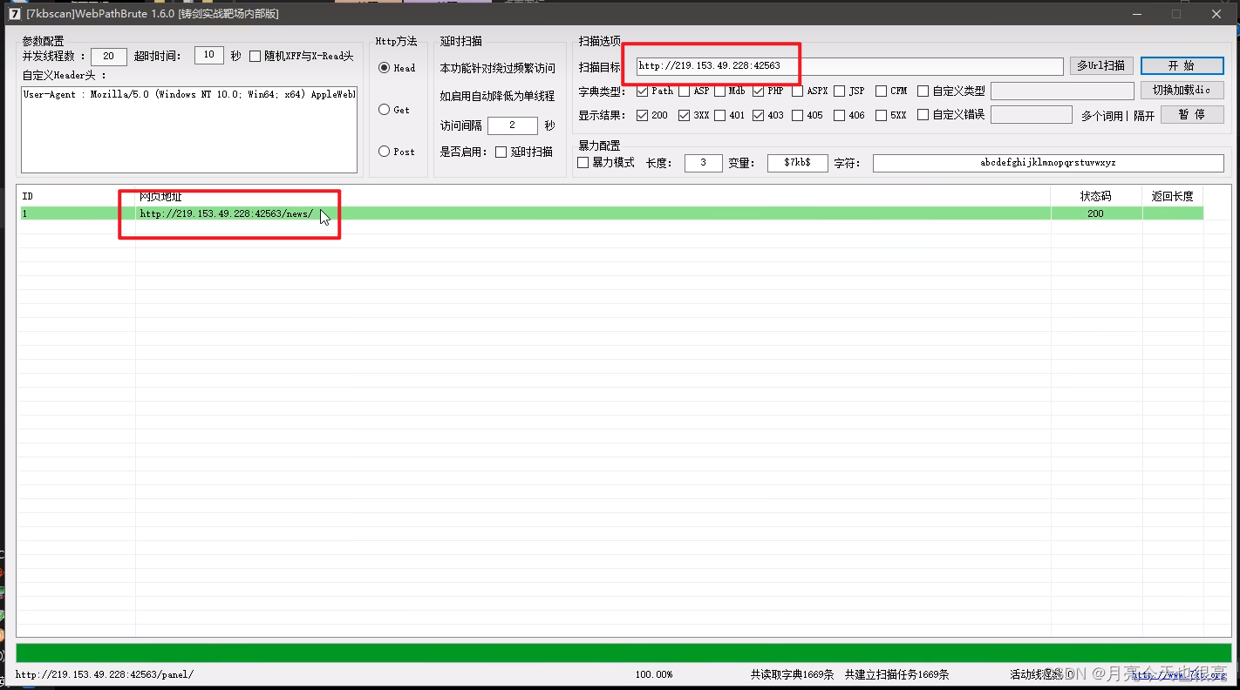Click the 暂停 pause button
Viewport: 1240px width, 690px height.
tap(1192, 114)
